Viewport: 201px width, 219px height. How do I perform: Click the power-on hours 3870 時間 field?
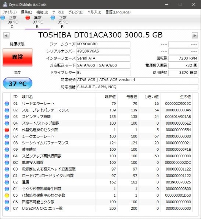183,73
